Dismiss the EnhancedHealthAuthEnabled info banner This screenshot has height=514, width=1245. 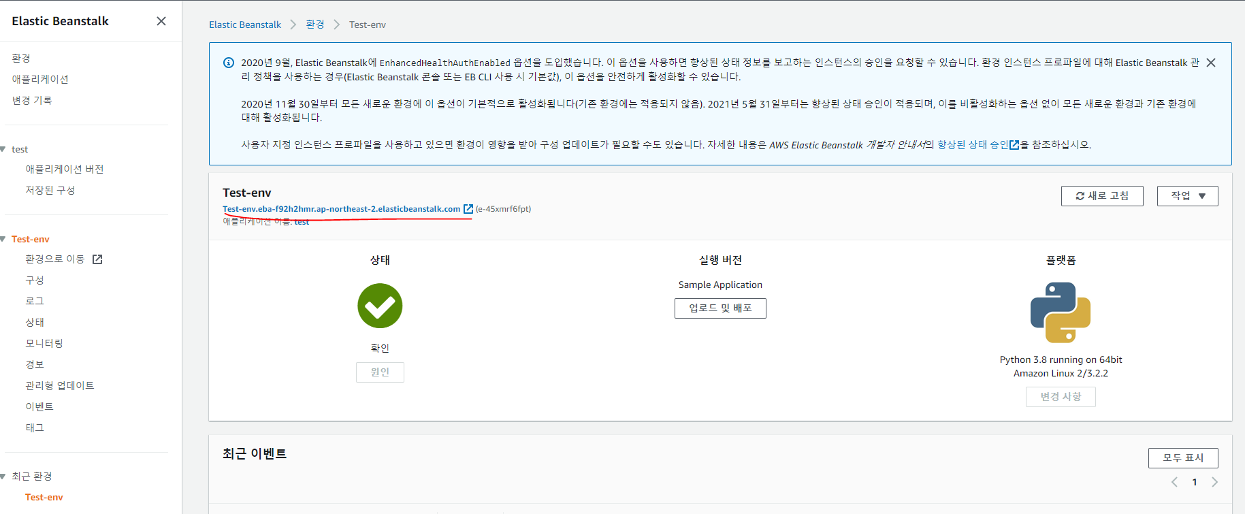(1211, 63)
